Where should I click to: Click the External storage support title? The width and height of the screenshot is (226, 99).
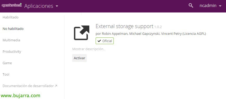point(124,26)
